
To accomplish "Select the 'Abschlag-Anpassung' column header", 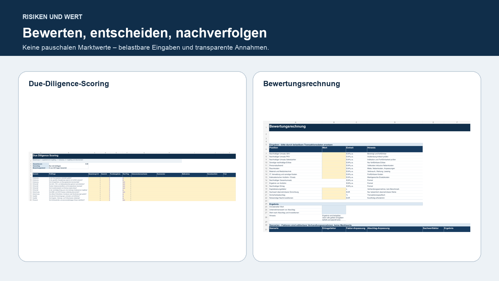I will click(395, 229).
